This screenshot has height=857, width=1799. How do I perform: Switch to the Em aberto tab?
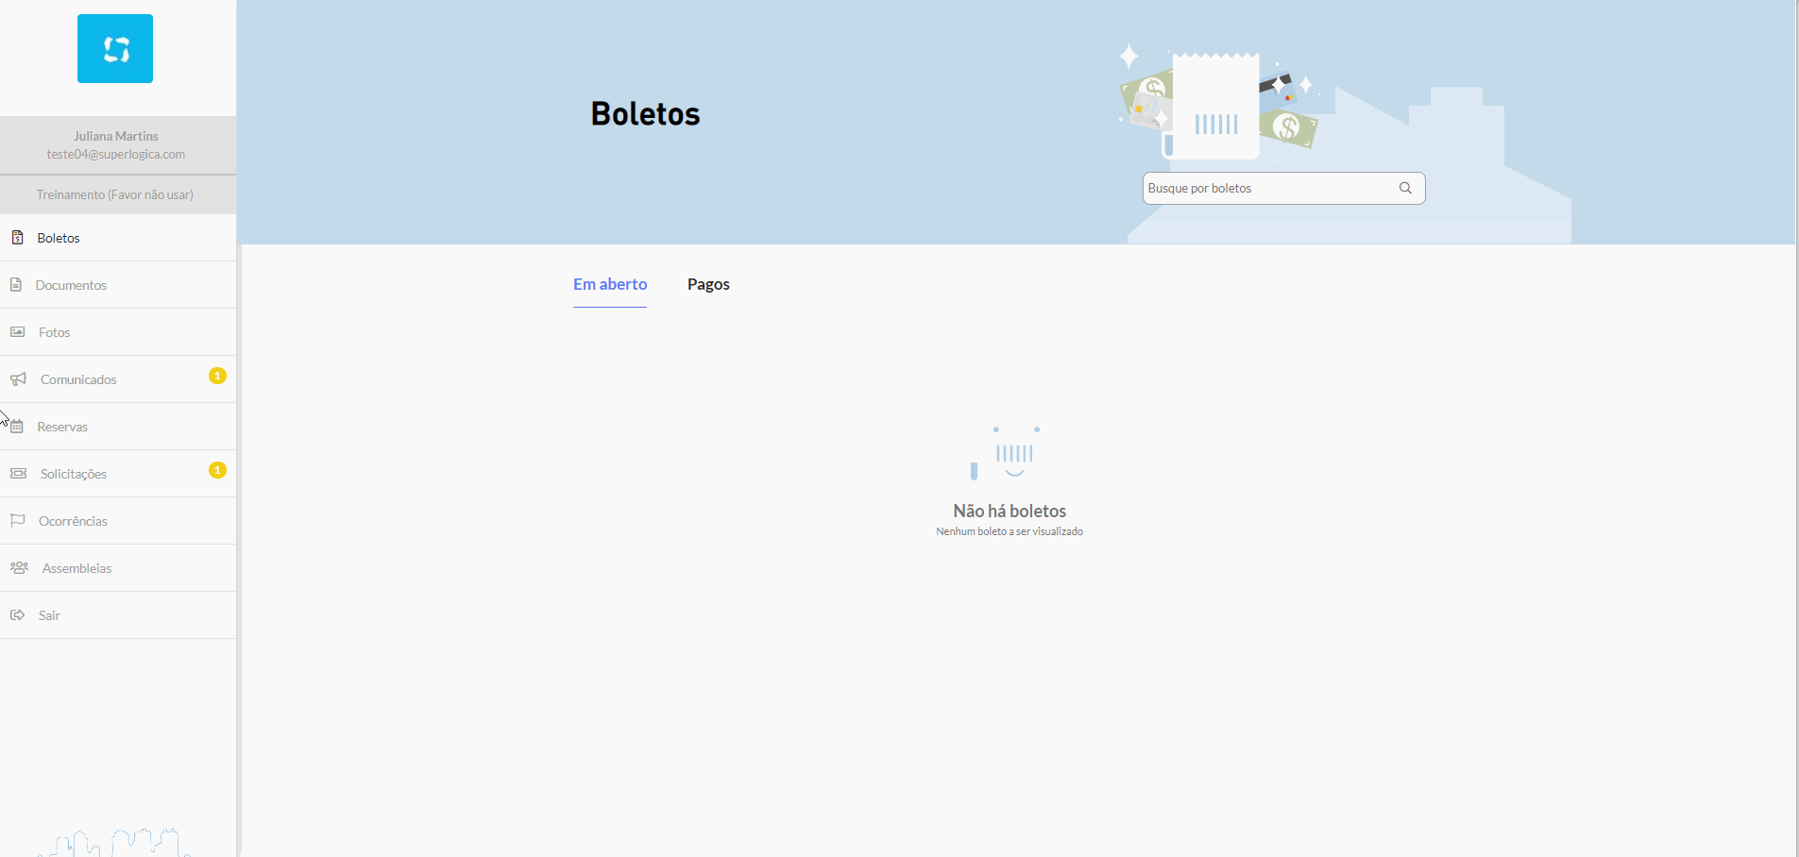click(610, 284)
